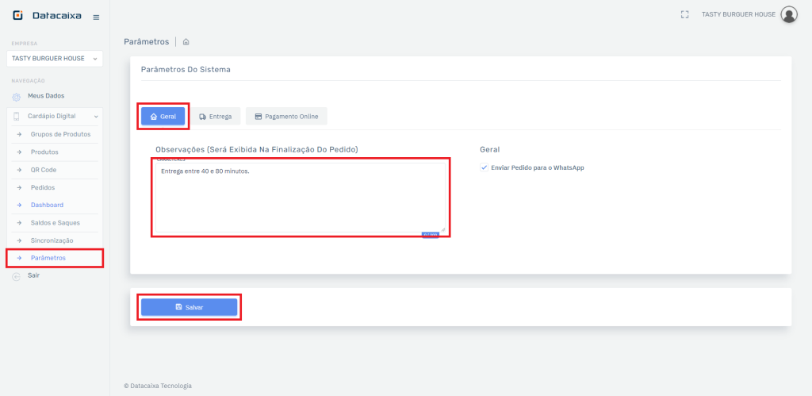
Task: Click the Datacaixa logo icon
Action: (17, 16)
